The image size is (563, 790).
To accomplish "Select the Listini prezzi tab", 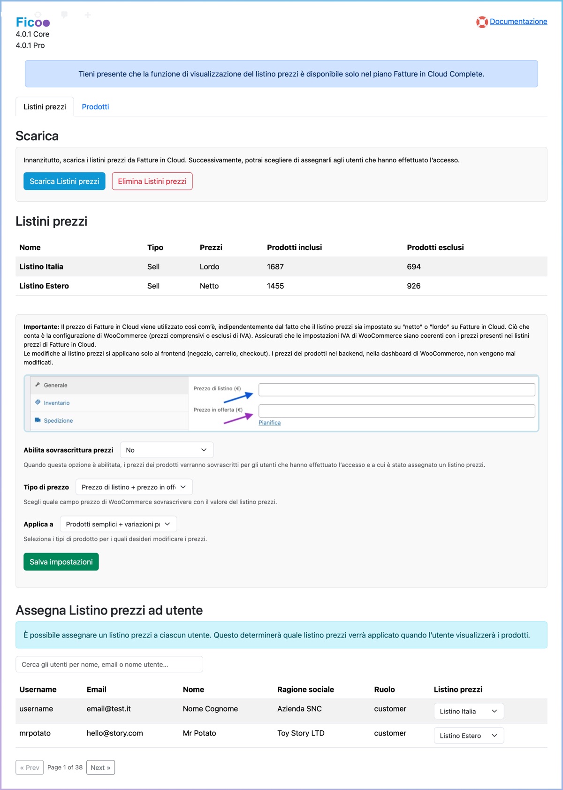I will point(45,107).
